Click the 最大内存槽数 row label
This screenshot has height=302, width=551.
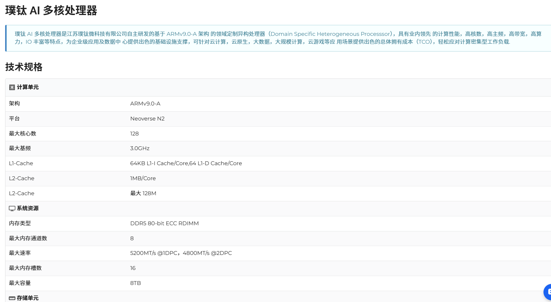pos(25,268)
